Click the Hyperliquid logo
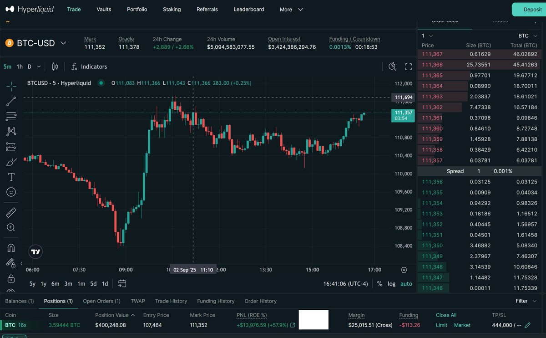Image resolution: width=546 pixels, height=338 pixels. point(30,9)
